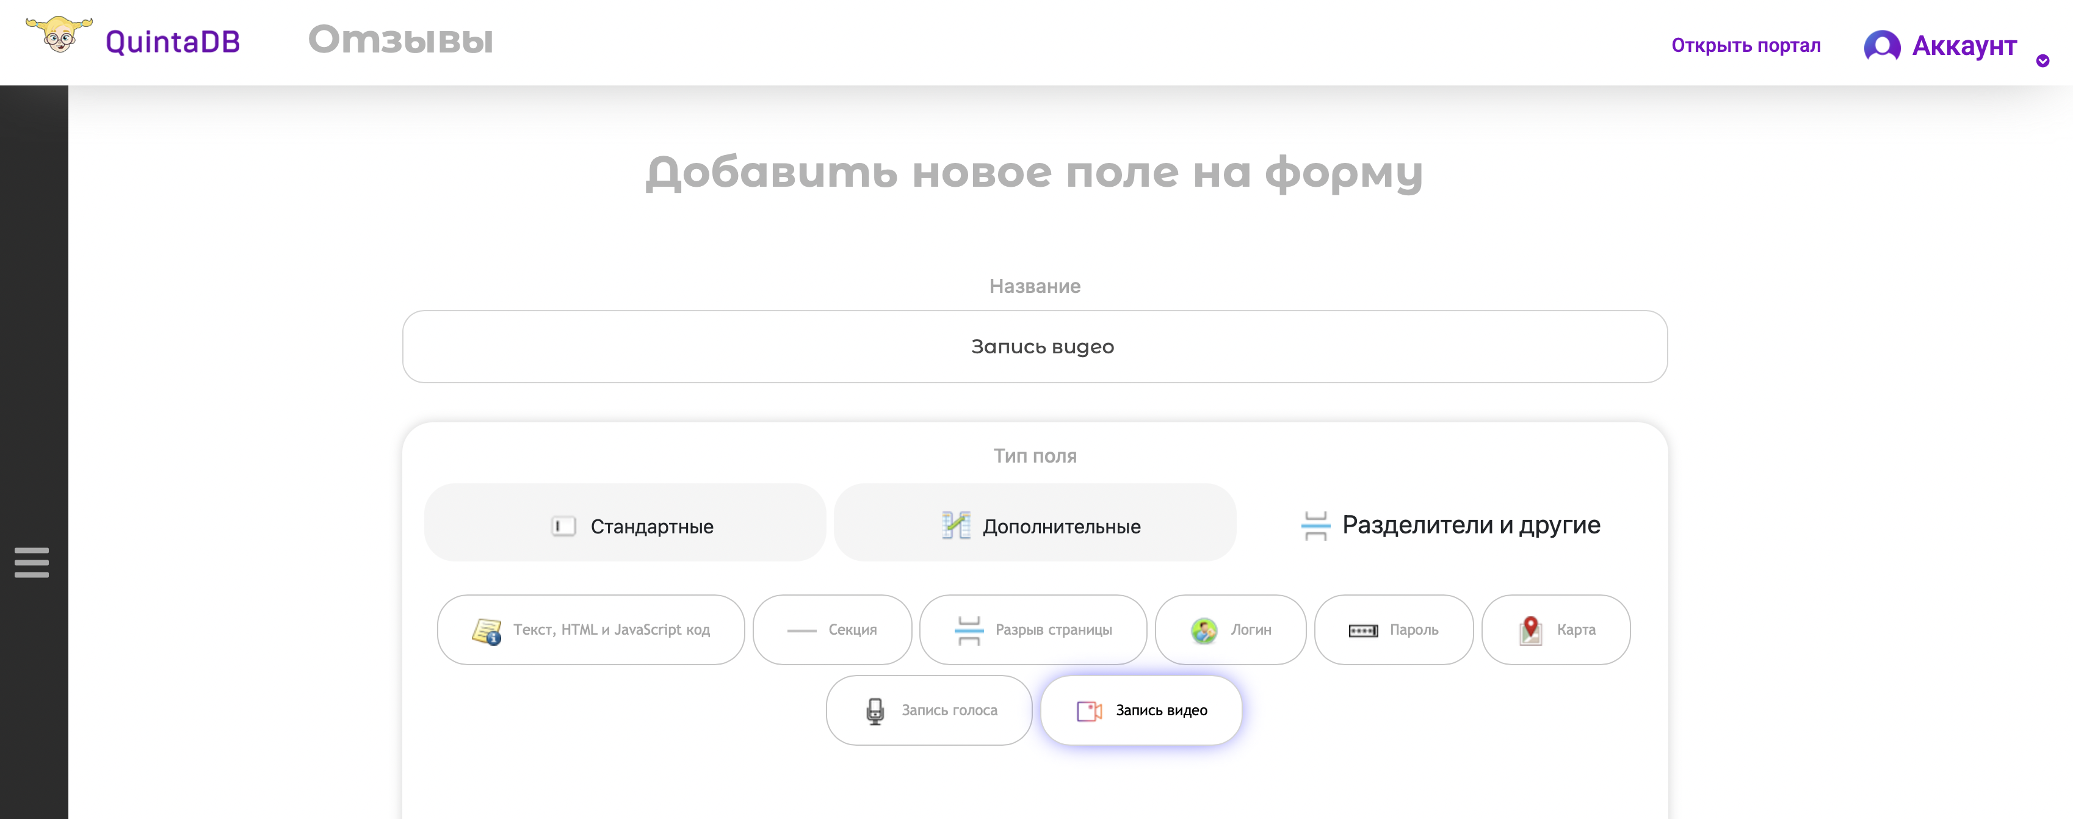Click the Логин user icon
The width and height of the screenshot is (2073, 819).
(x=1204, y=631)
